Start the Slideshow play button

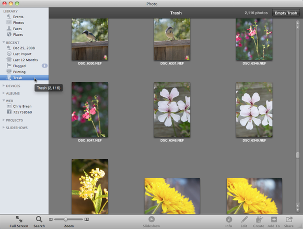(x=151, y=219)
